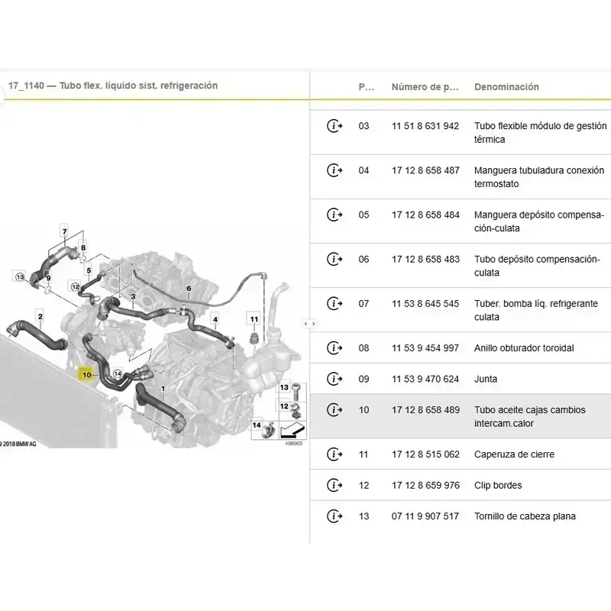Screen dimensions: 611x611
Task: Click info icon beside part 17 12 8 658 484
Action: tap(334, 215)
